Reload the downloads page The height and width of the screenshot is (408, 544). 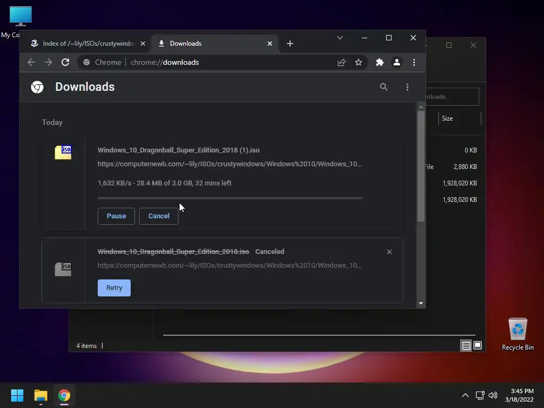pyautogui.click(x=65, y=63)
